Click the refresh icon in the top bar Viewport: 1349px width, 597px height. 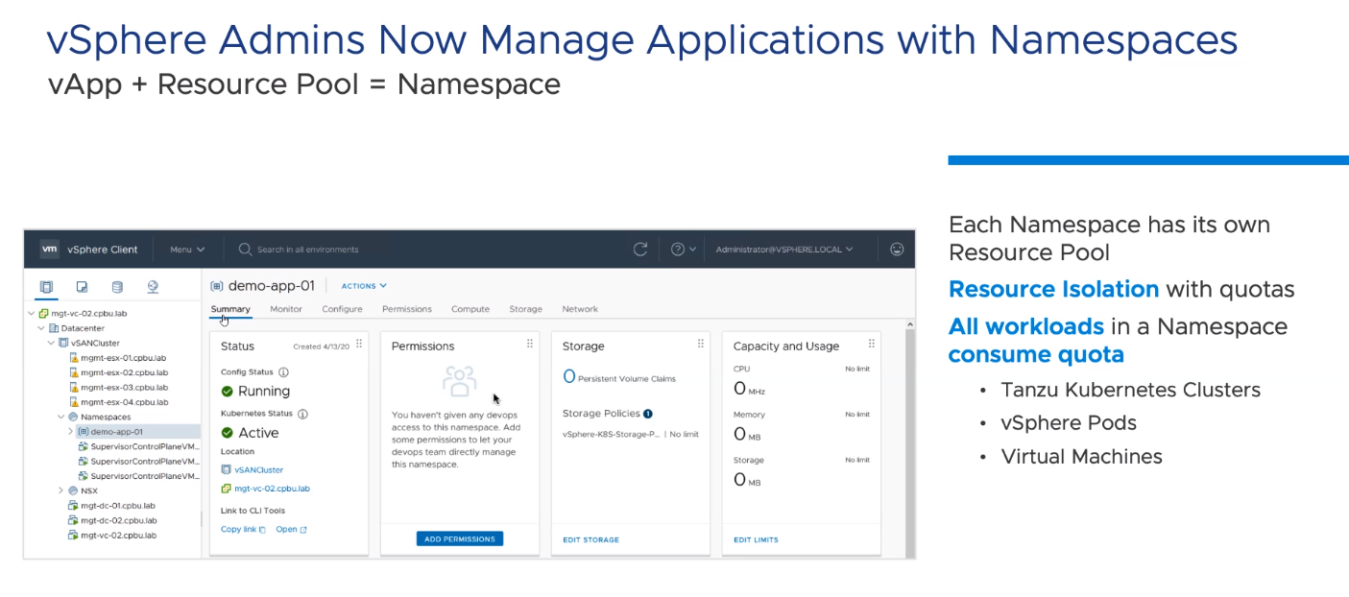point(640,250)
